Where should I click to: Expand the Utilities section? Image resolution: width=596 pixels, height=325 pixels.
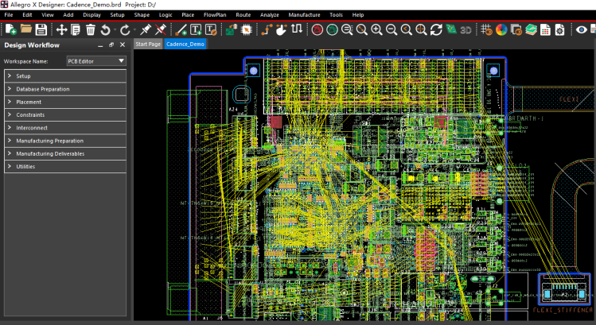65,166
